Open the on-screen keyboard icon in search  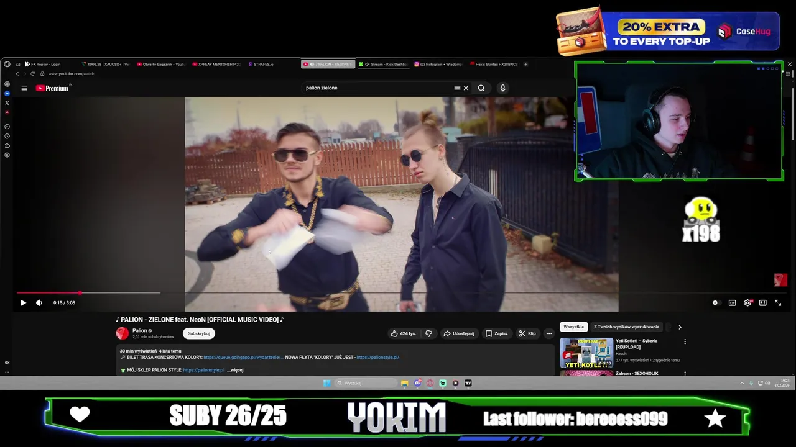coord(457,88)
